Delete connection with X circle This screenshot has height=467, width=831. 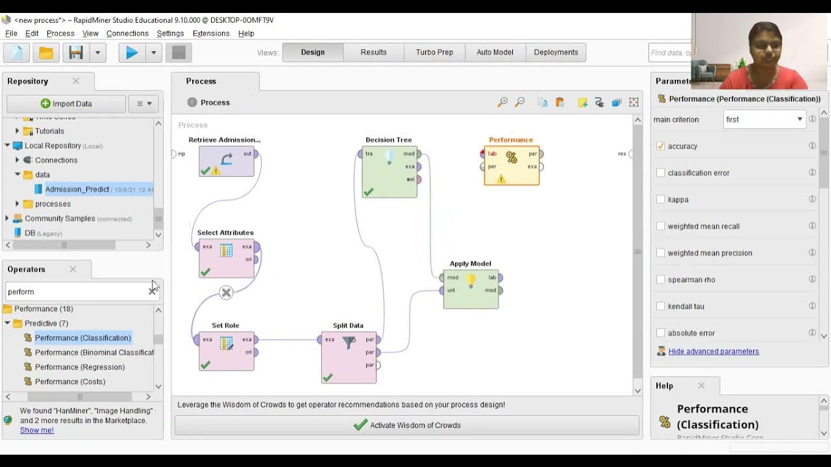(226, 293)
